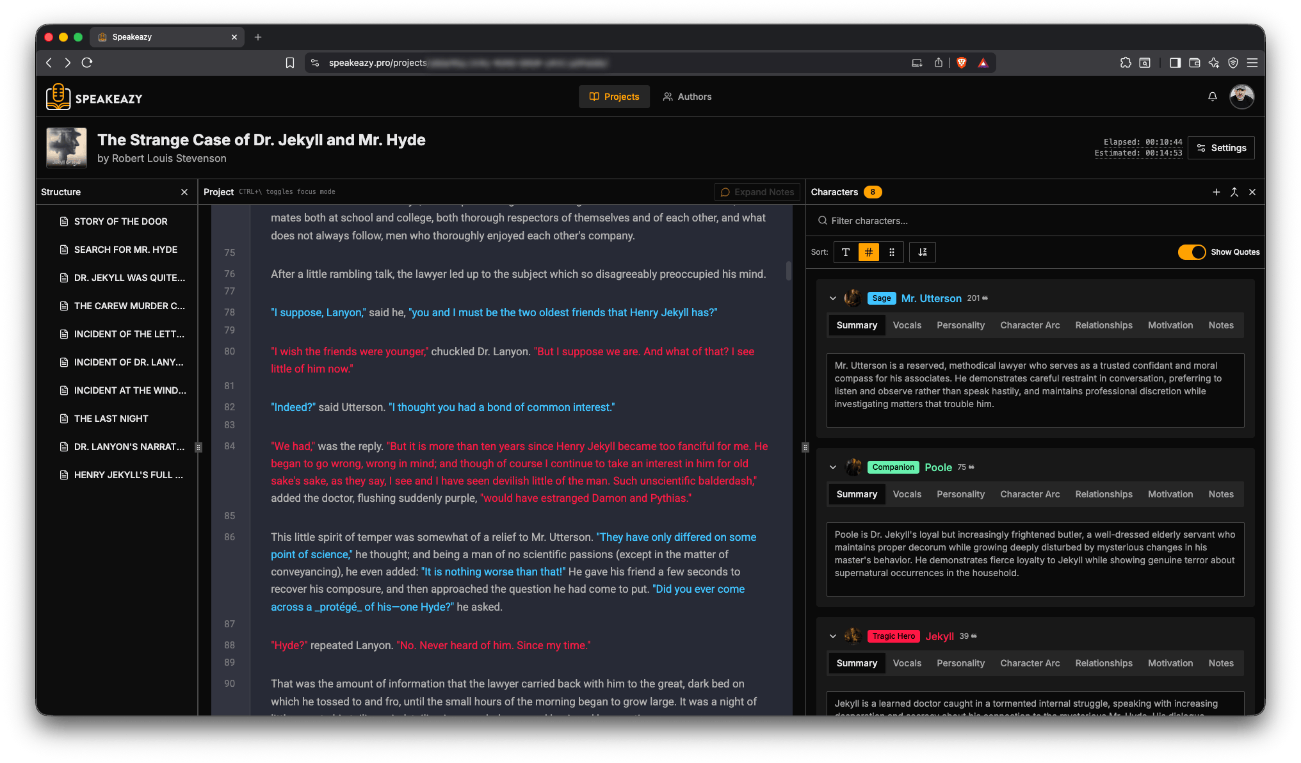Sort characters by quote count
Viewport: 1301px width, 763px height.
pos(868,252)
